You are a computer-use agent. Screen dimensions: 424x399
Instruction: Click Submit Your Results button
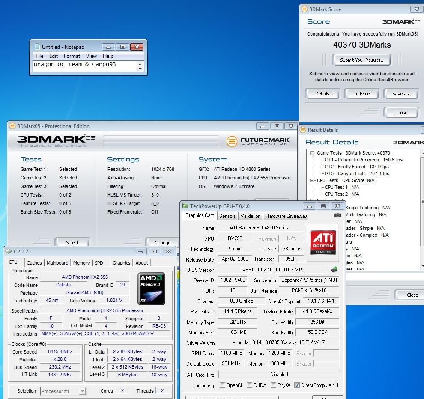point(362,60)
